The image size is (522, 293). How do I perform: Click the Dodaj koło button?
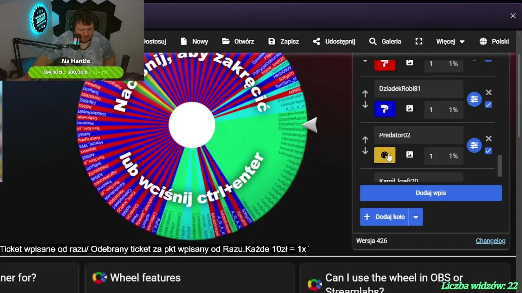point(384,217)
